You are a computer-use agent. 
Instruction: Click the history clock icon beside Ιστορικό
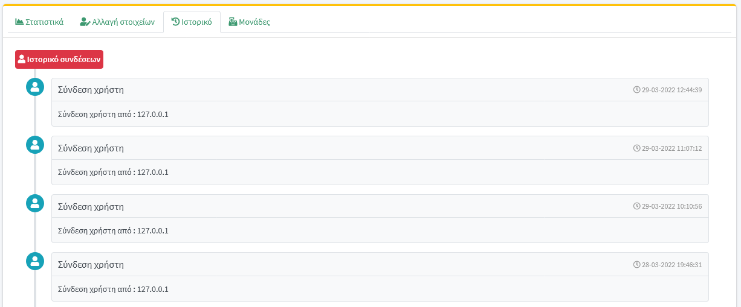(175, 22)
